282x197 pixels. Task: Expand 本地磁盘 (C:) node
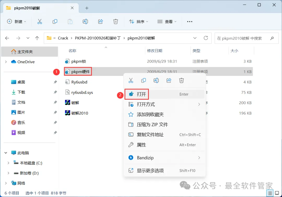(x=8, y=163)
